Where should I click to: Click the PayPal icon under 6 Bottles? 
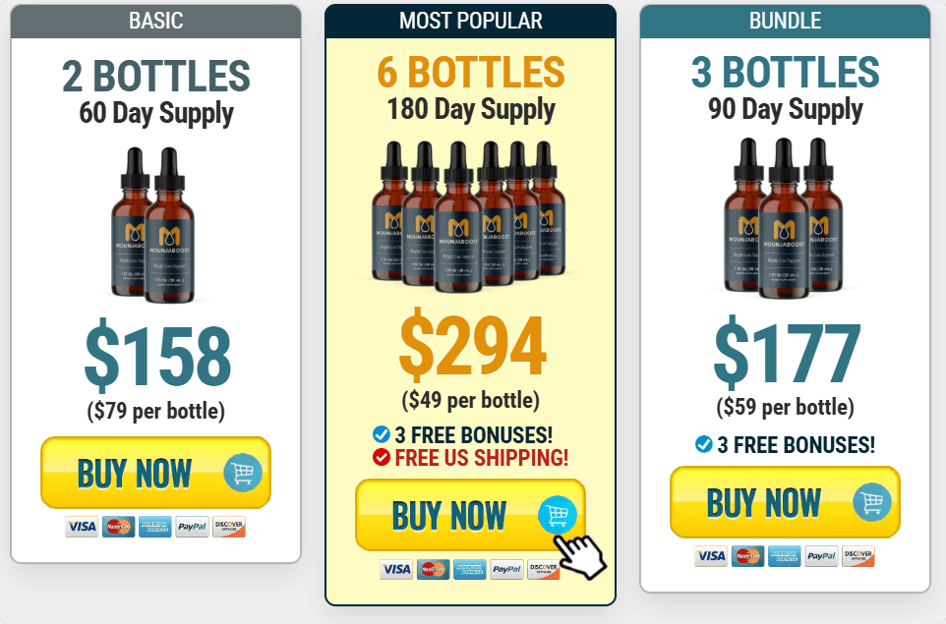(x=506, y=569)
